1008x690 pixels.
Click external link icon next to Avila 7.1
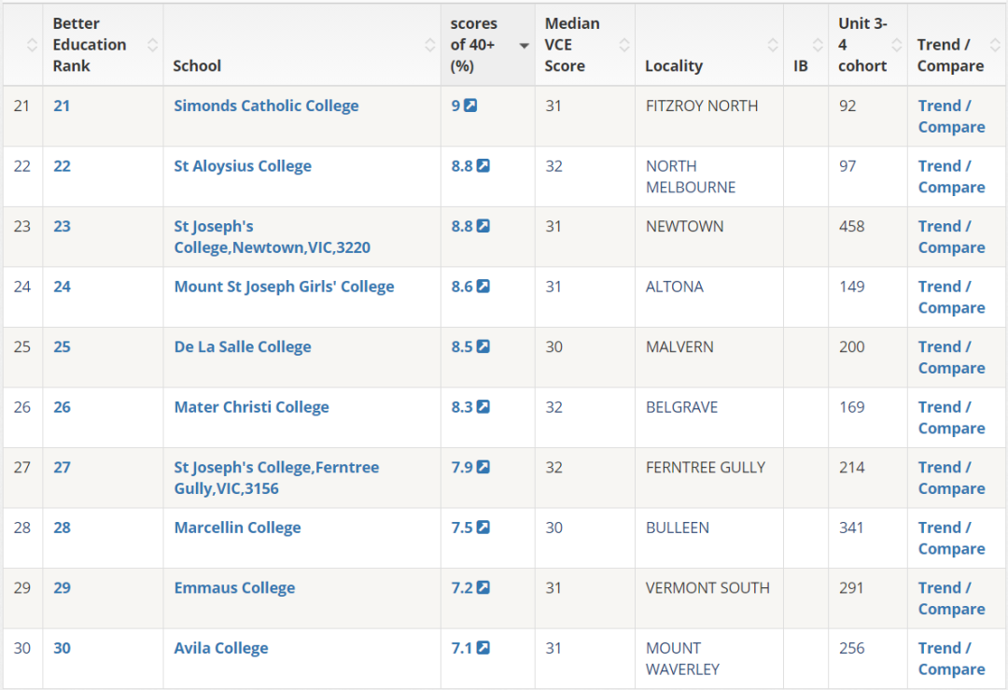click(483, 648)
